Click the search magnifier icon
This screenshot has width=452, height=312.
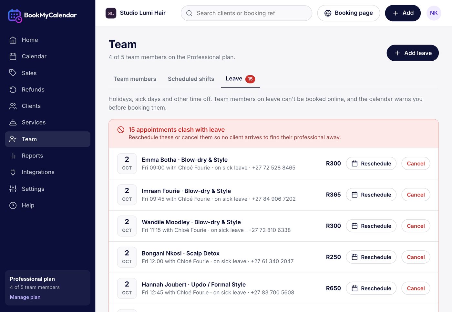[189, 13]
